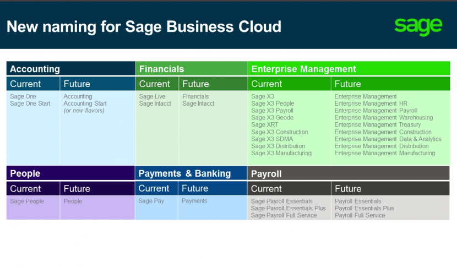Click Future column under People
Screen dimensions: 457x267
pyautogui.click(x=97, y=188)
